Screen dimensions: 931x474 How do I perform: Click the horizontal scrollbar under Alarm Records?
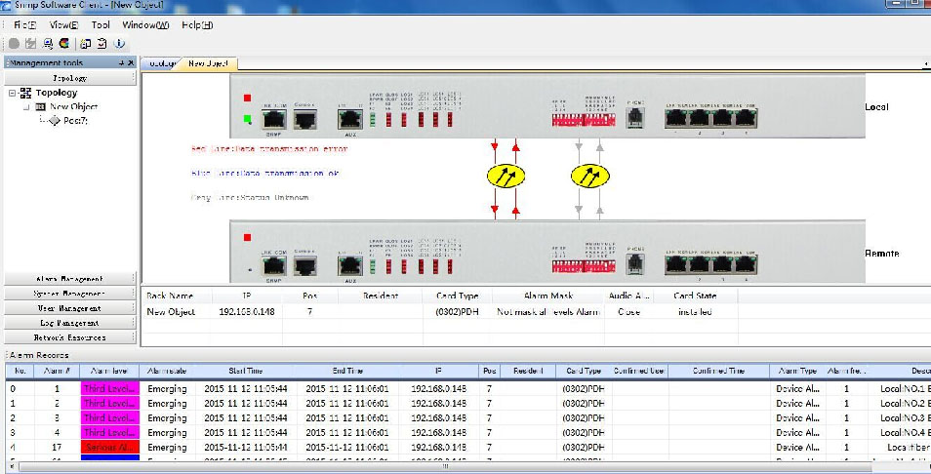(445, 467)
